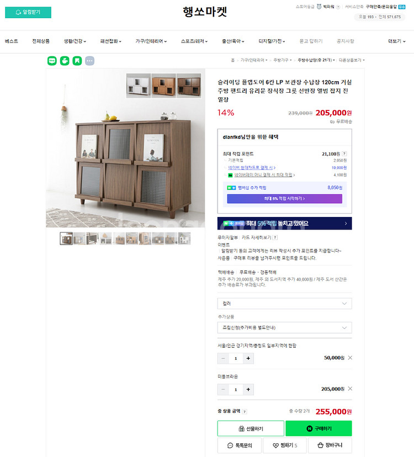Click the help icon beside 총 상품 금액
Image resolution: width=414 pixels, height=457 pixels.
(245, 412)
